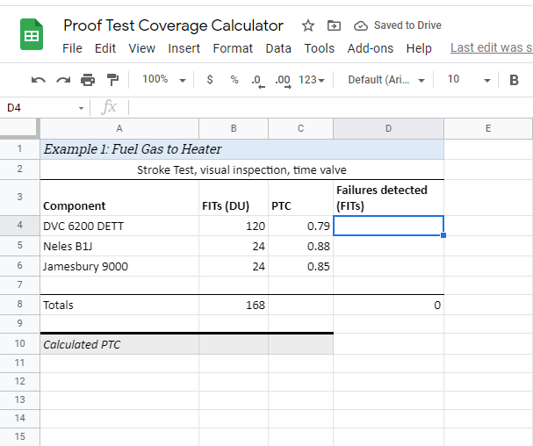The width and height of the screenshot is (533, 446).
Task: Select row 8 header
Action: (x=19, y=304)
